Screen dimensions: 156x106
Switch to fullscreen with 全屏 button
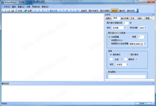tap(28, 11)
